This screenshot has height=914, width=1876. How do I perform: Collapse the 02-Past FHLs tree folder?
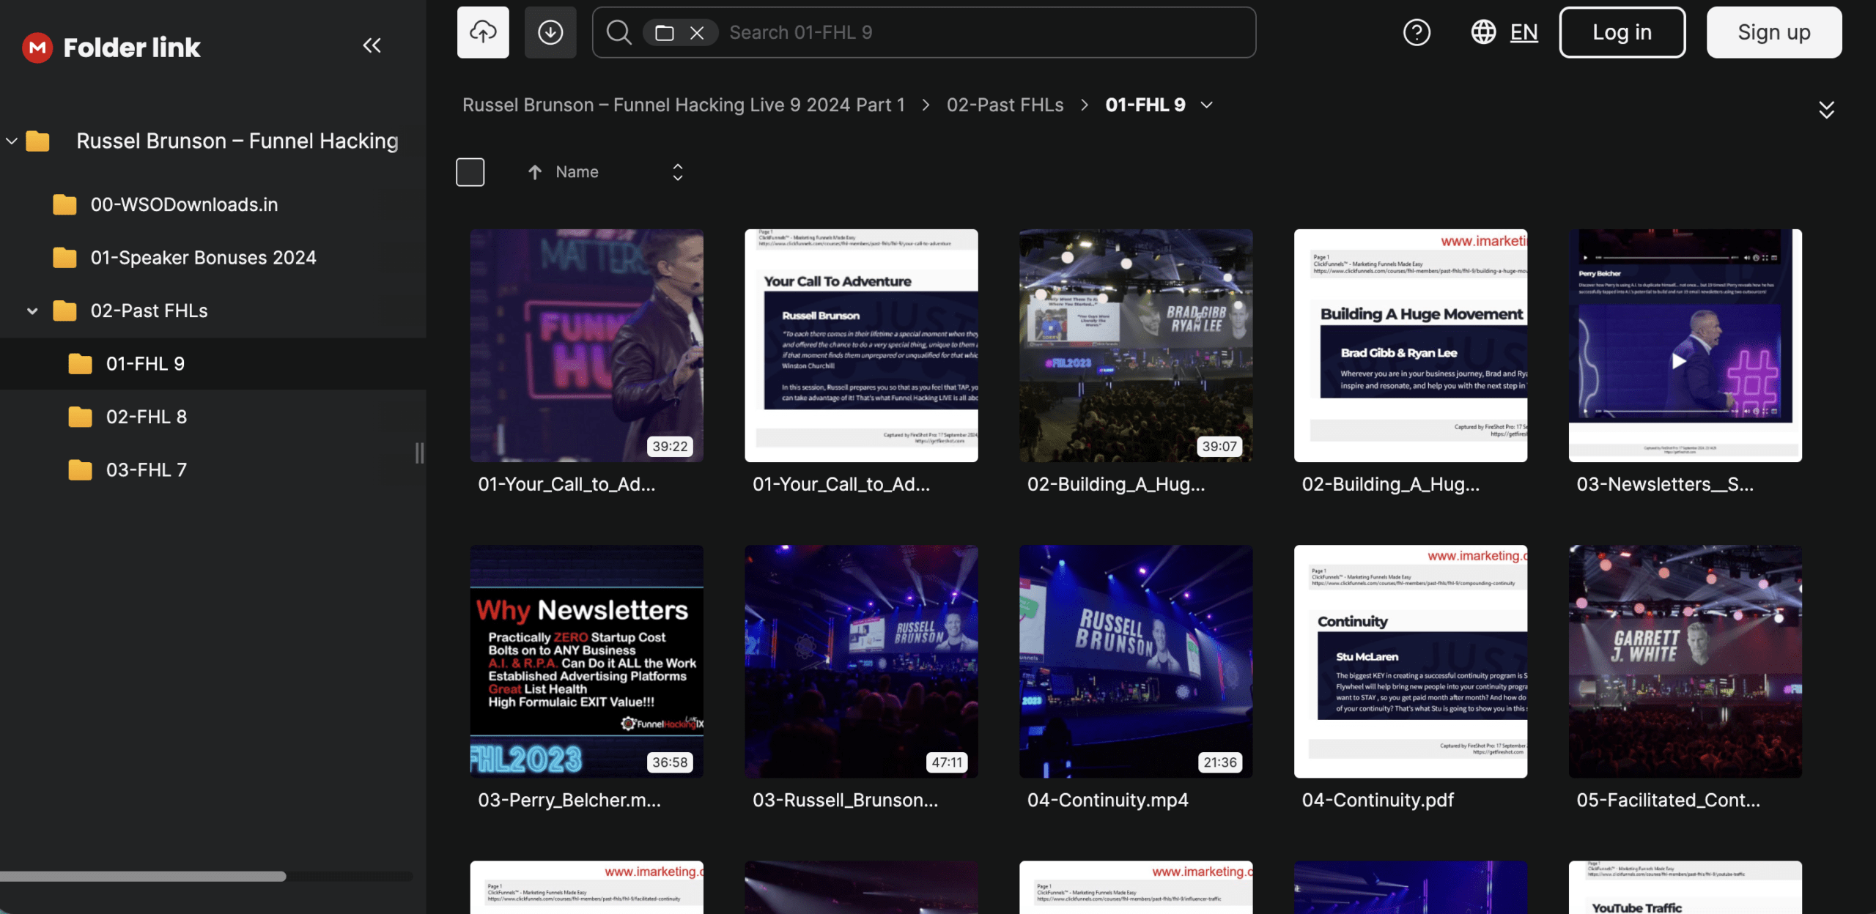pos(32,311)
